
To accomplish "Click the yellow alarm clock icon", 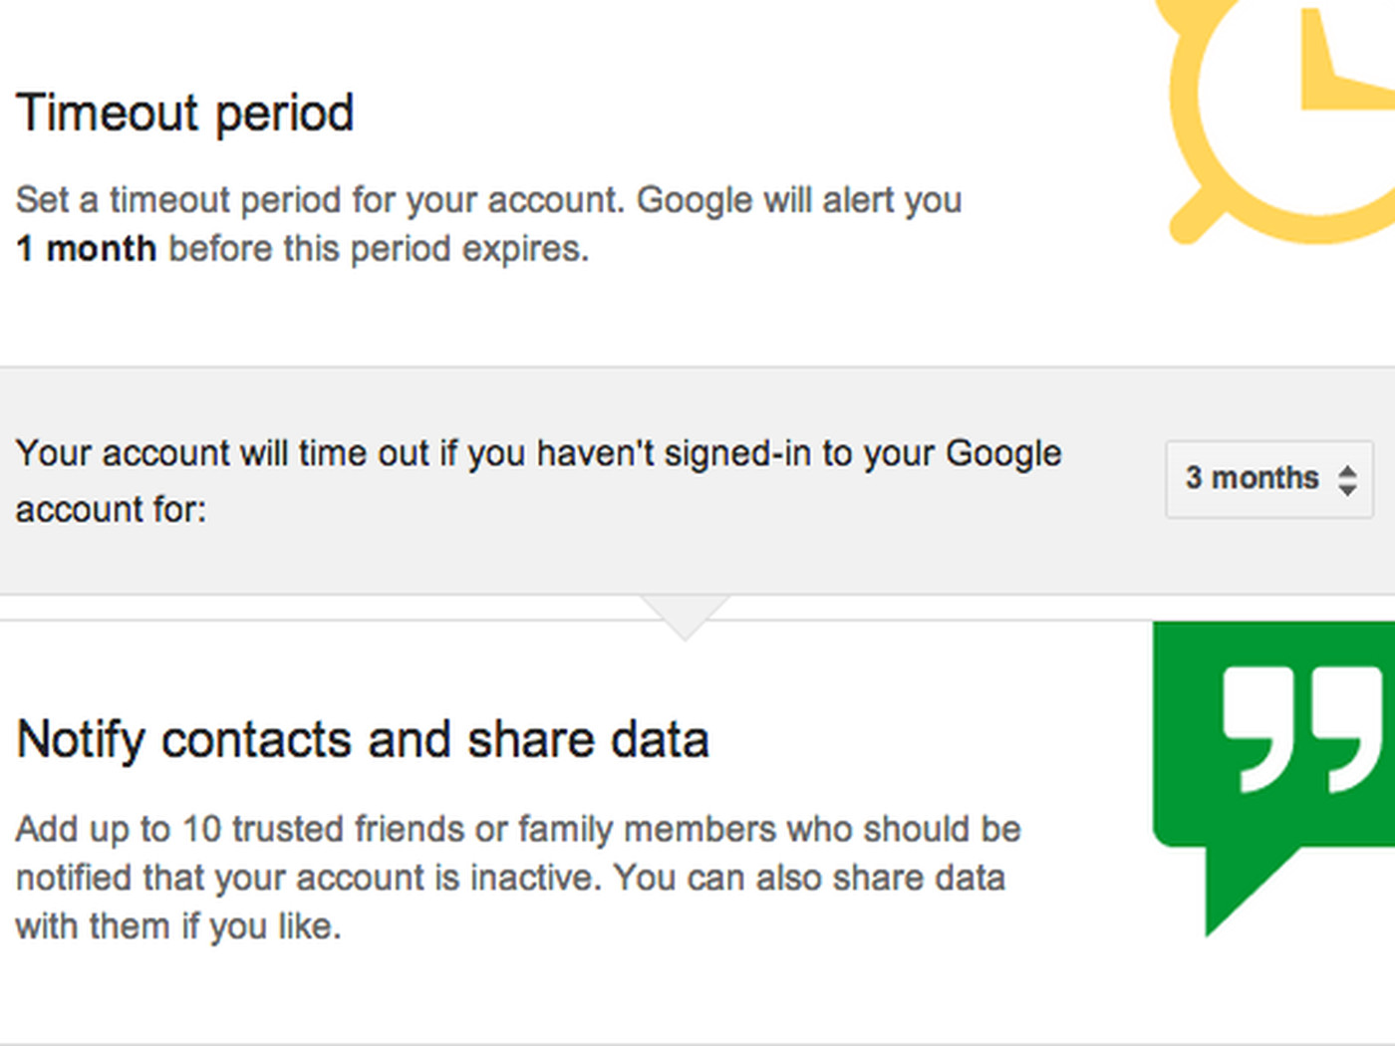I will [x=1280, y=122].
